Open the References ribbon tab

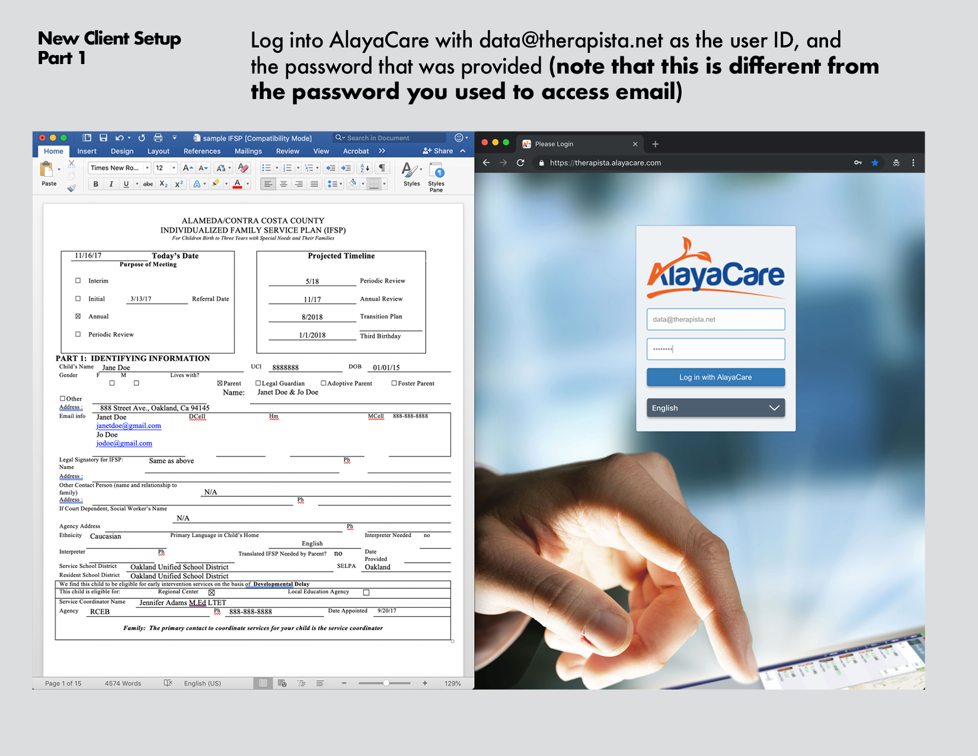click(202, 151)
